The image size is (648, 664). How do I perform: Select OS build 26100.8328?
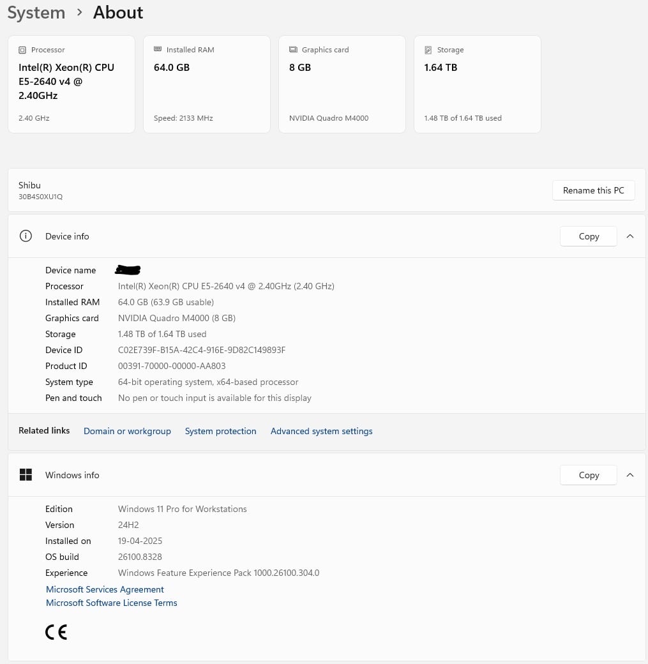[x=140, y=557]
